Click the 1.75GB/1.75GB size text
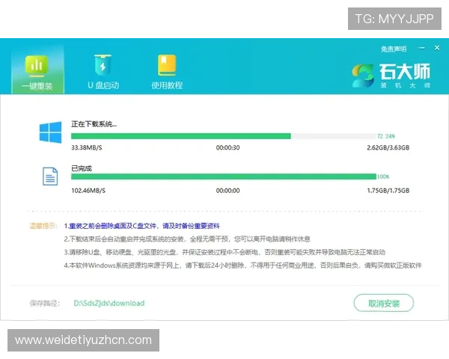This screenshot has height=359, width=449. coord(388,191)
